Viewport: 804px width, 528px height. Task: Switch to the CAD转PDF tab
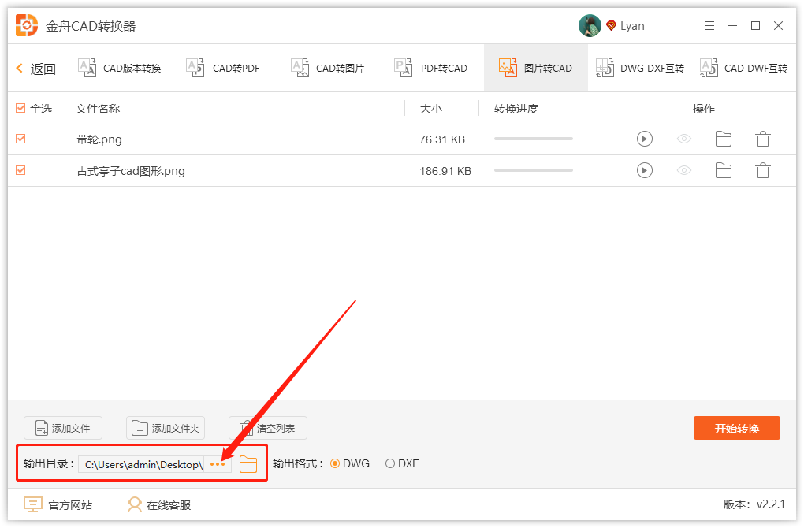point(226,68)
